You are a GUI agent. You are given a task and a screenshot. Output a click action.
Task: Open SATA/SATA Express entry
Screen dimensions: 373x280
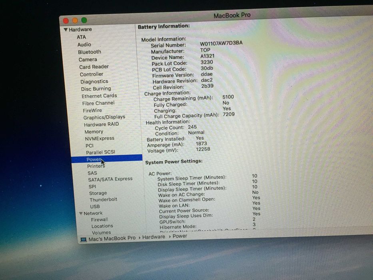[110, 179]
